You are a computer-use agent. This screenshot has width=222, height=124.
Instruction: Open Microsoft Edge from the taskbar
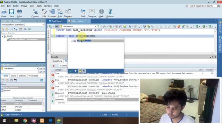pyautogui.click(x=50, y=121)
